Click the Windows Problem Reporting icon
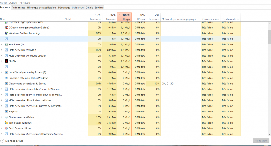 [6, 33]
